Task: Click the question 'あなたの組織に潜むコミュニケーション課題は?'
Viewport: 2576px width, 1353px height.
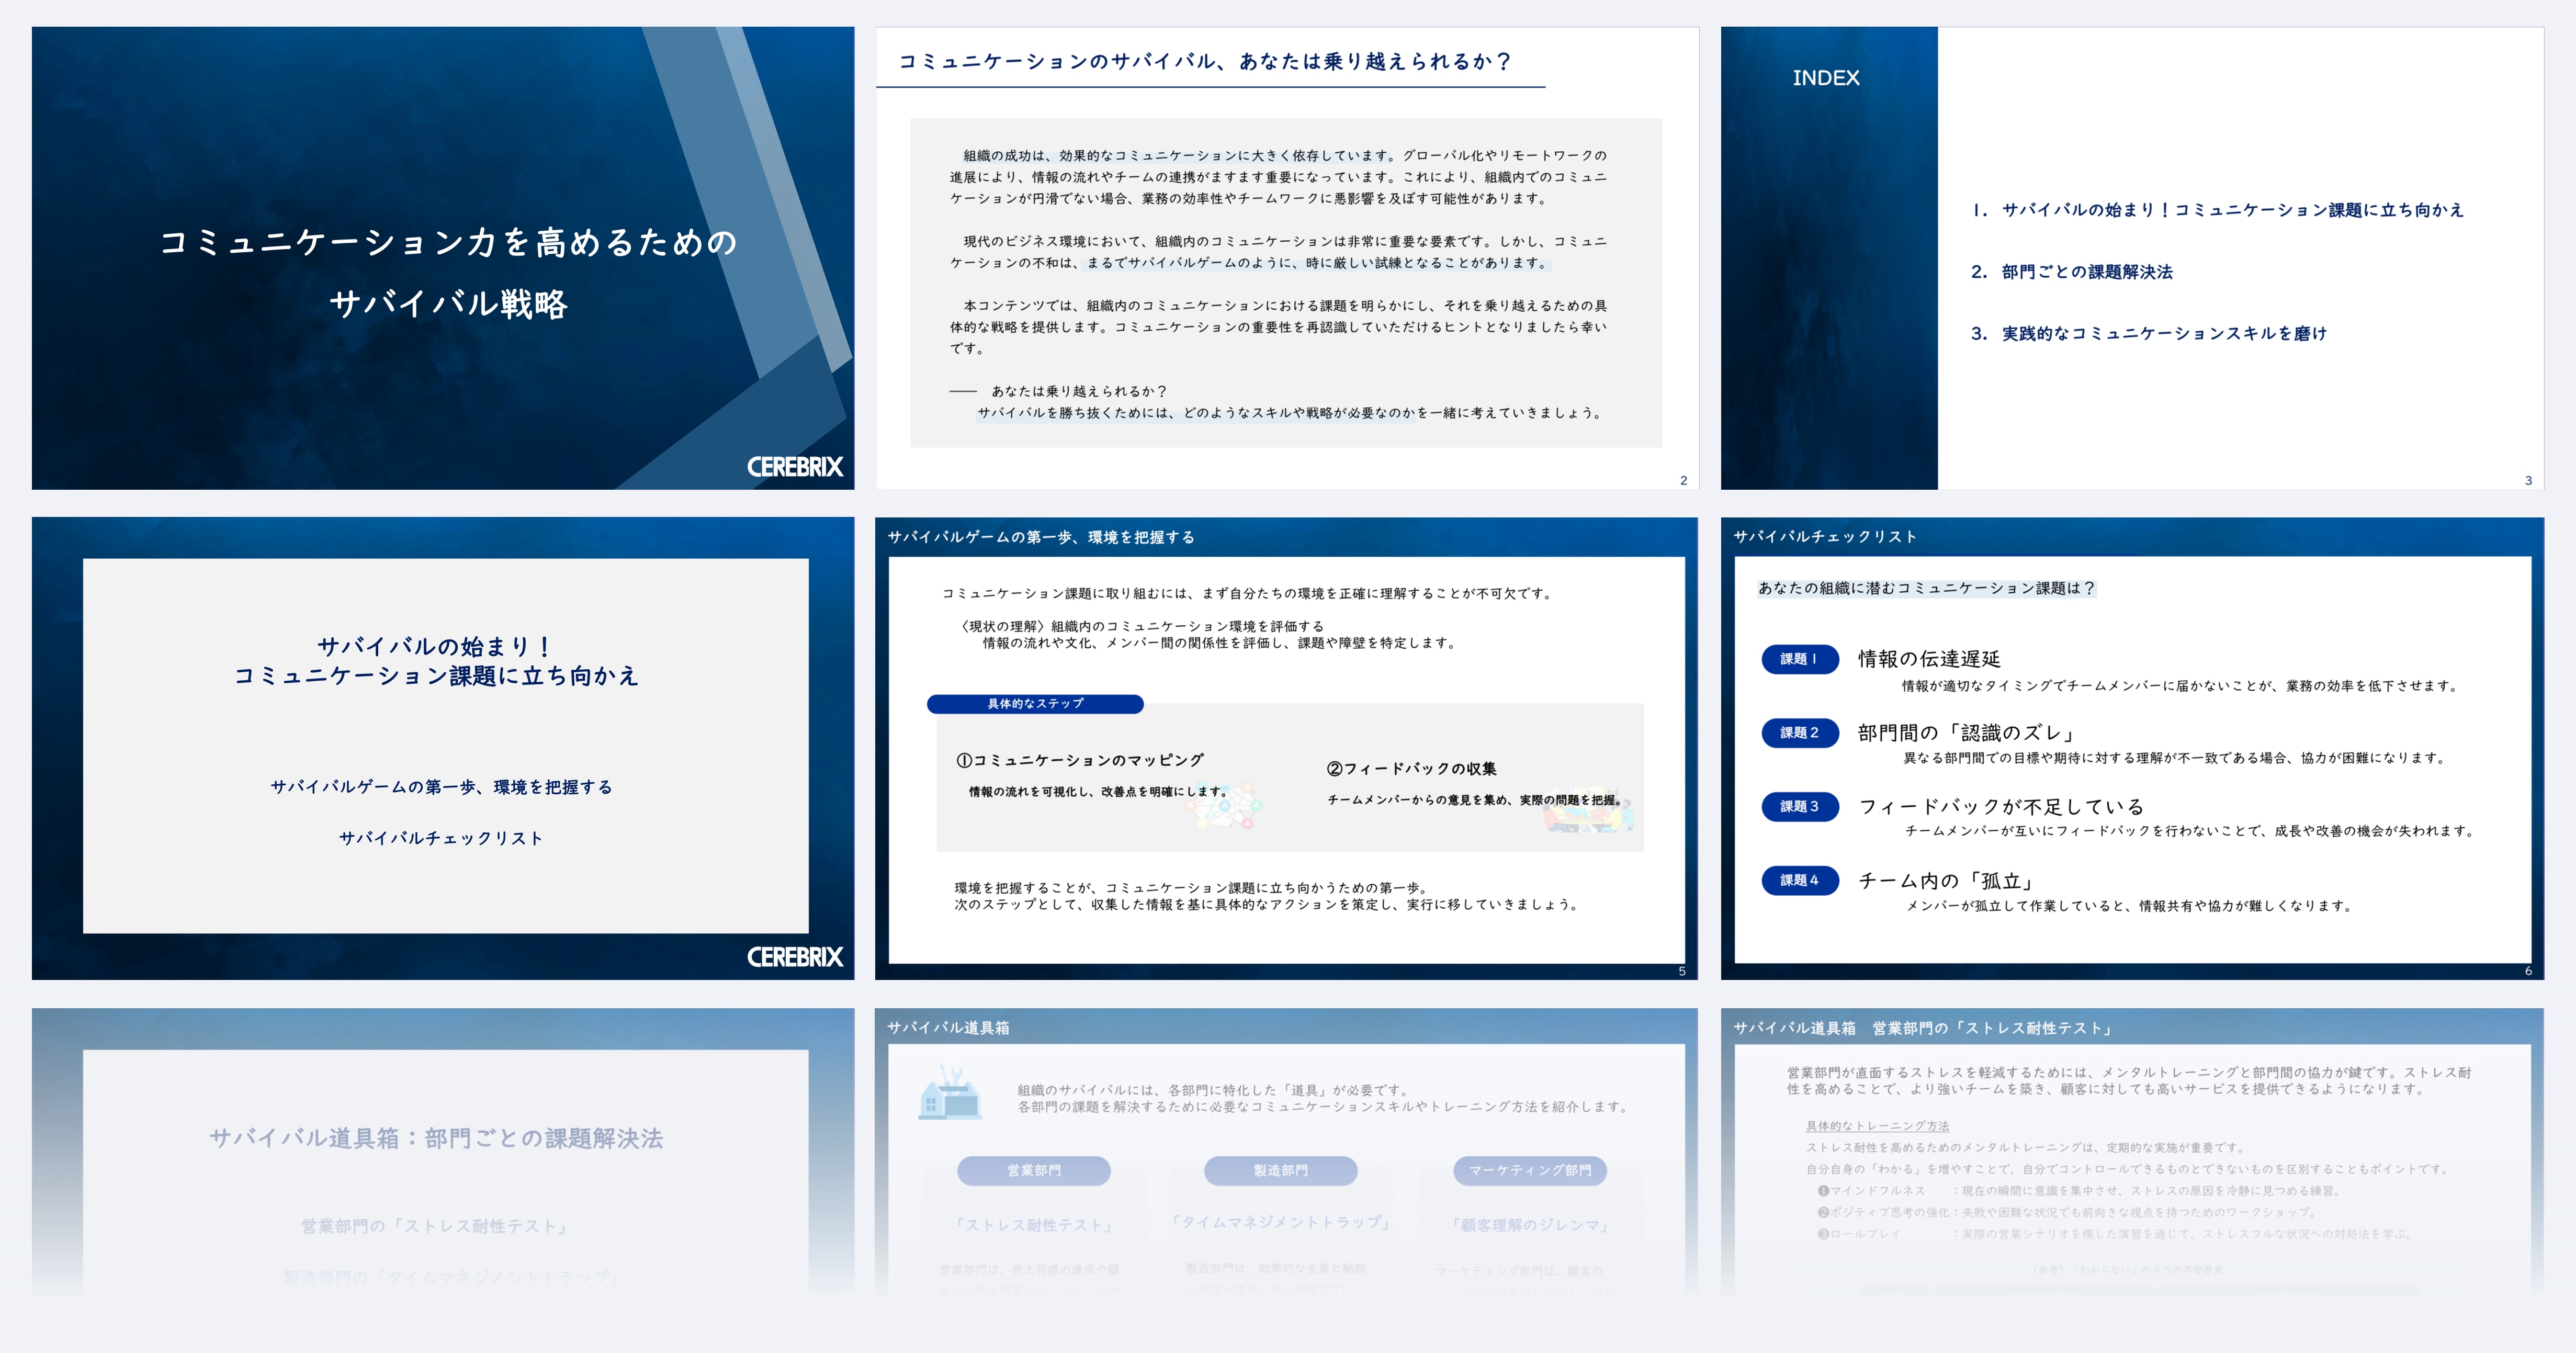Action: coord(1926,588)
